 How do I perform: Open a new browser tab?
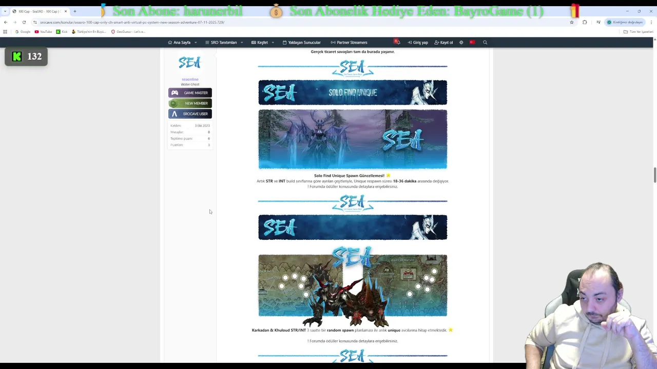point(75,11)
